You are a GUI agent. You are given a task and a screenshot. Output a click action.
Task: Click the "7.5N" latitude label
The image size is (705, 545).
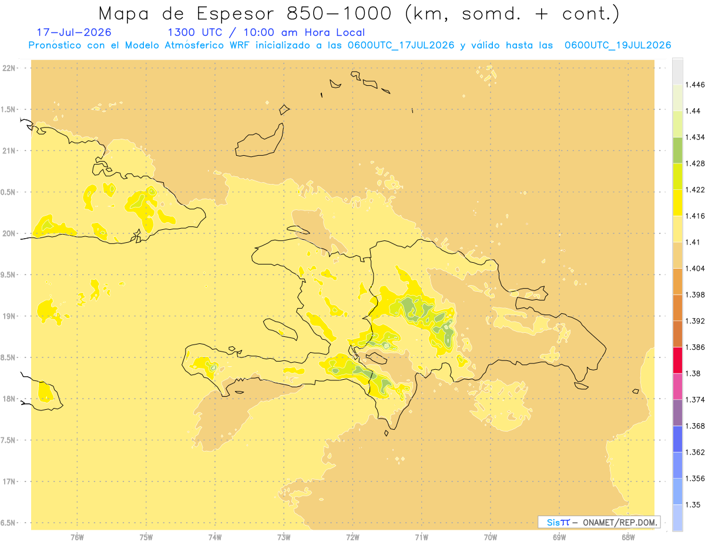pos(9,440)
